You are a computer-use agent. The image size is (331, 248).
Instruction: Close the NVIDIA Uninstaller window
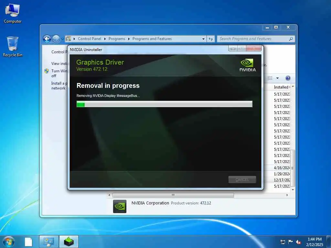click(254, 48)
